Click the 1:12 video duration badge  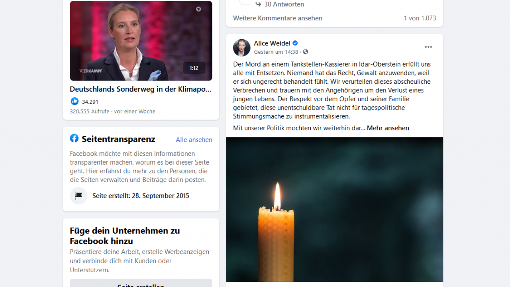click(194, 68)
